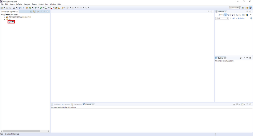253x136 pixels.
Task: Click the Open Perspective icon
Action: [x=243, y=8]
